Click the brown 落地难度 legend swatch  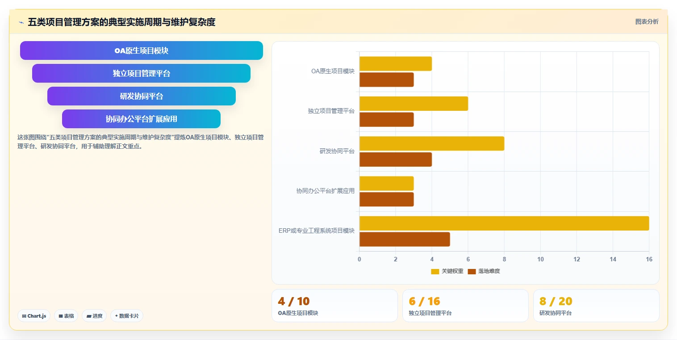472,271
